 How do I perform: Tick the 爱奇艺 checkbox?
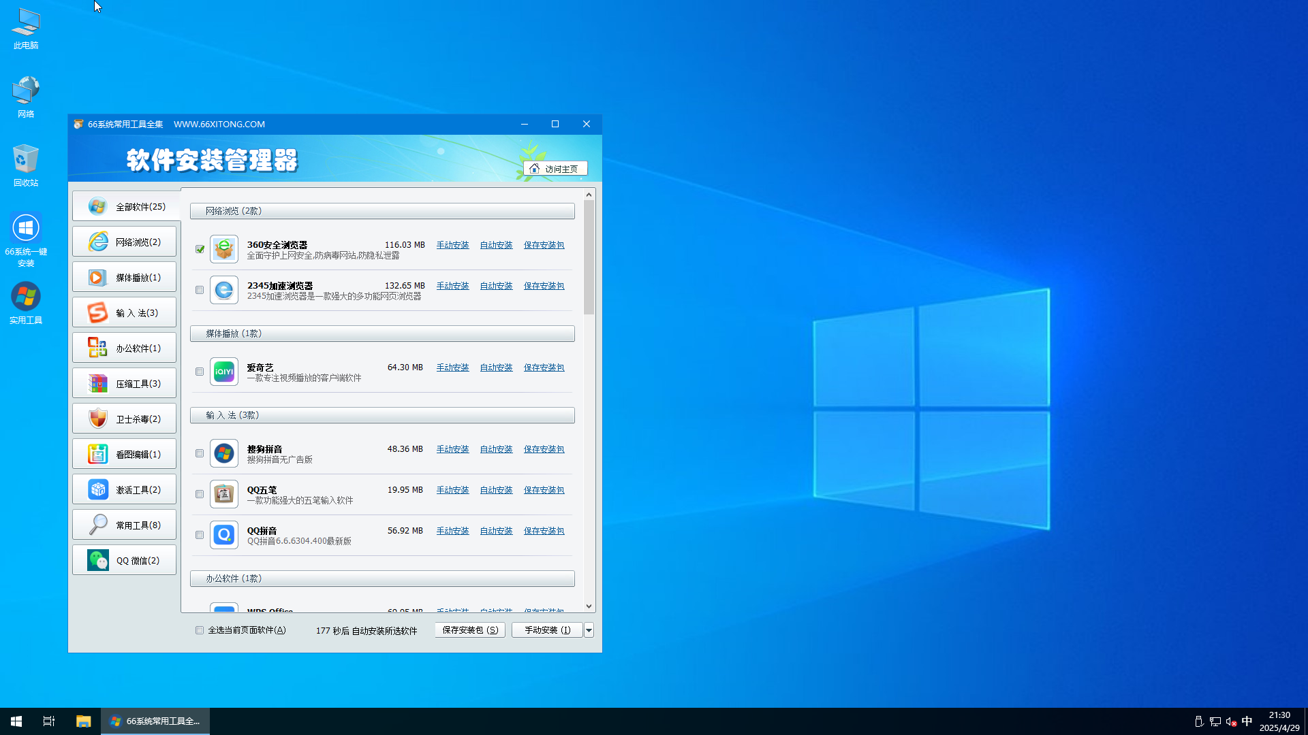tap(200, 372)
